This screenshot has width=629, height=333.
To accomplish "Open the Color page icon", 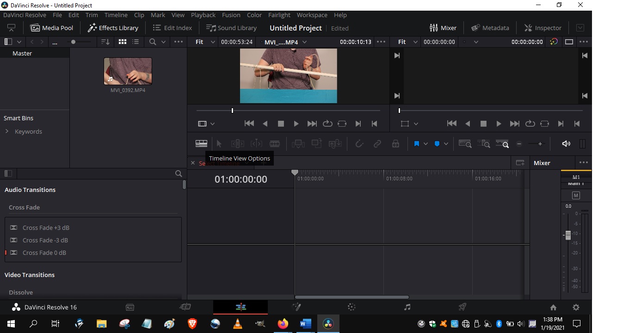I will pyautogui.click(x=351, y=307).
